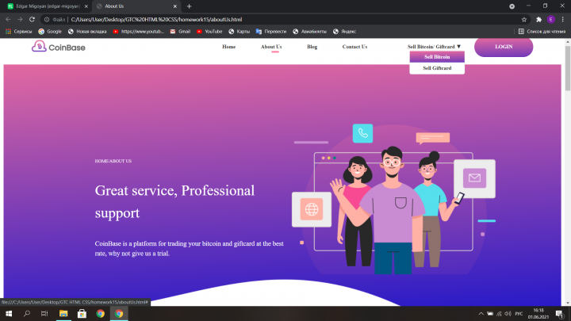Click the HOME/ABOUT US breadcrumb
Image resolution: width=571 pixels, height=321 pixels.
(113, 161)
